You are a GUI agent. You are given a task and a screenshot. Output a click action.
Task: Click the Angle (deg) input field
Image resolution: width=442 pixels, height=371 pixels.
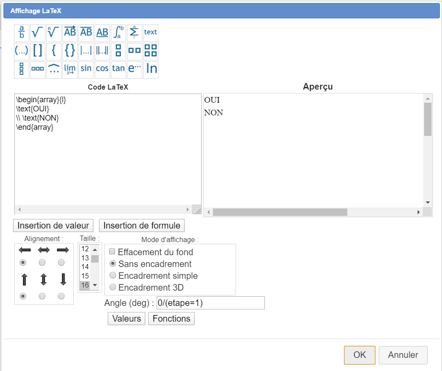pyautogui.click(x=210, y=303)
